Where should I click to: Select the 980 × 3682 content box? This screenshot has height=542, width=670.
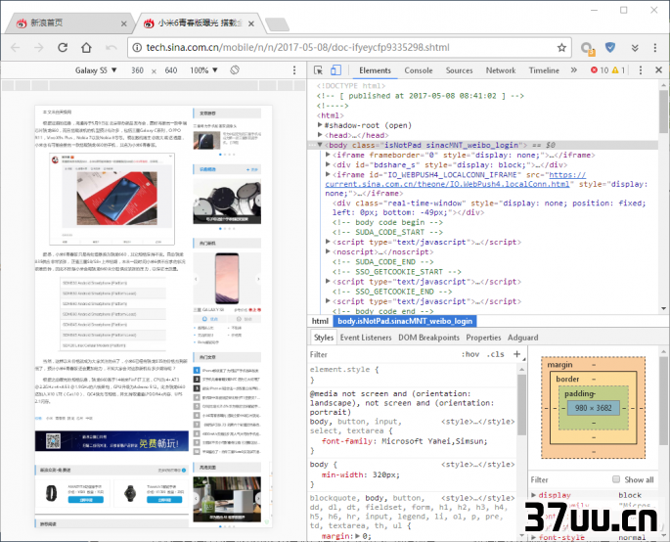[593, 408]
